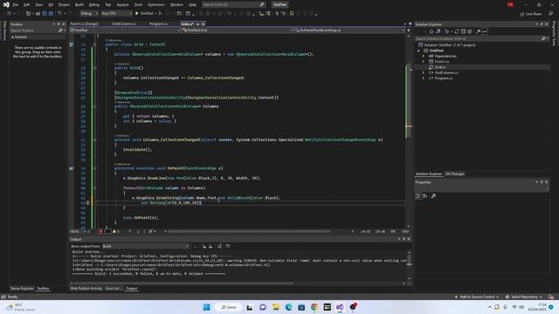This screenshot has height=314, width=559.
Task: Select Program.cs in Solution Explorer
Action: tap(444, 78)
